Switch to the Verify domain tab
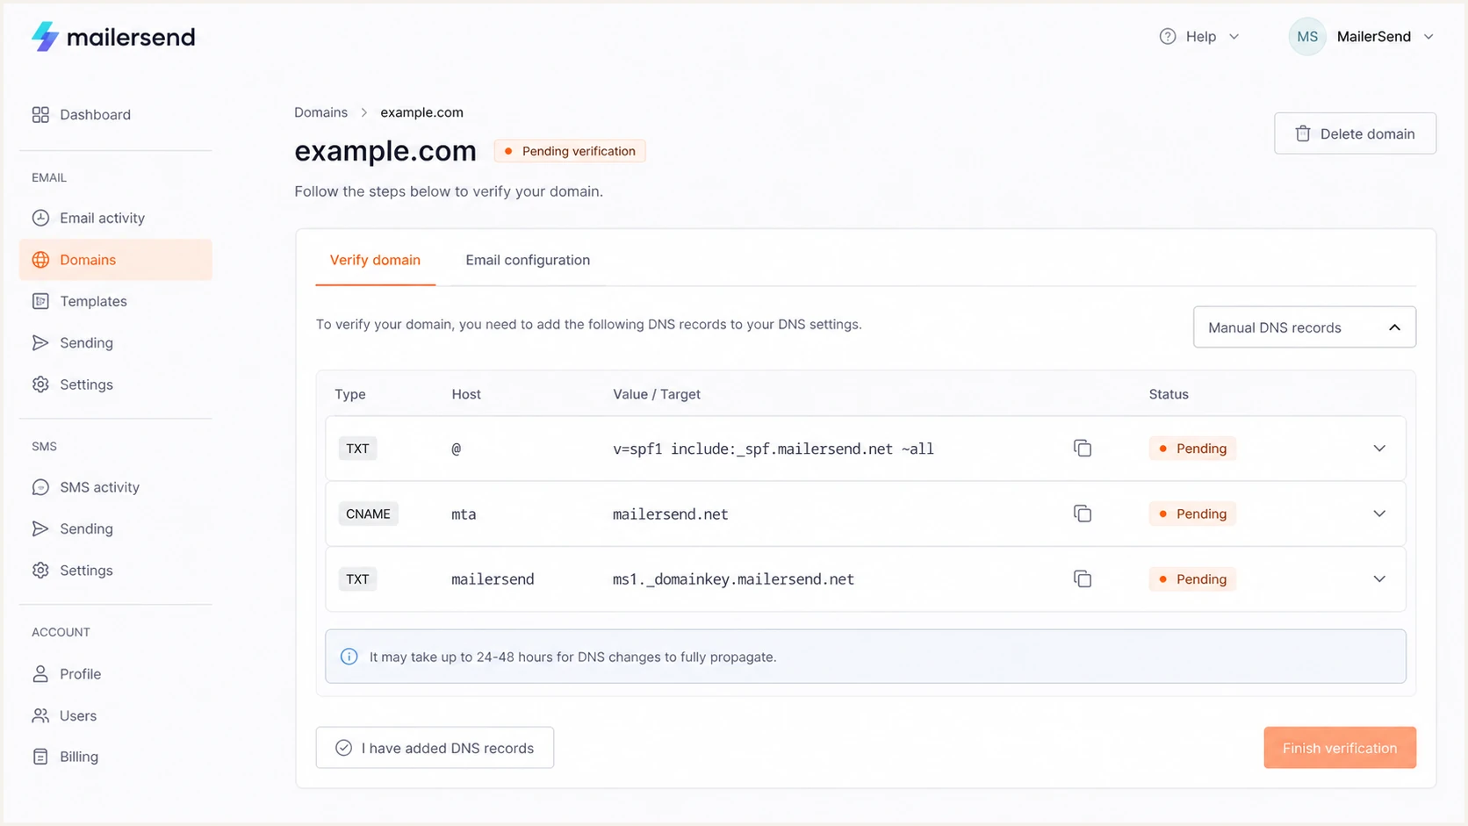 (375, 260)
